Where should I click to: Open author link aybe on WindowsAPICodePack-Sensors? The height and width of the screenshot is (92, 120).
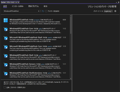pyautogui.click(x=43, y=64)
